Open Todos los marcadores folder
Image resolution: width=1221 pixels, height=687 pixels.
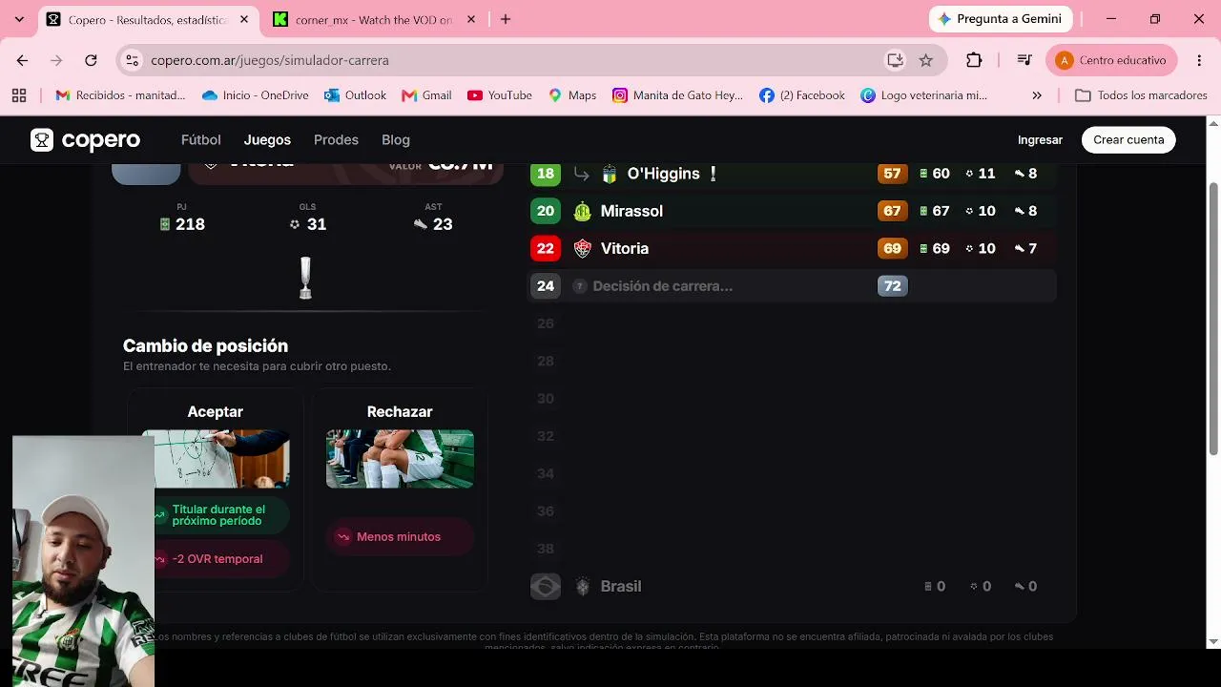[1141, 95]
